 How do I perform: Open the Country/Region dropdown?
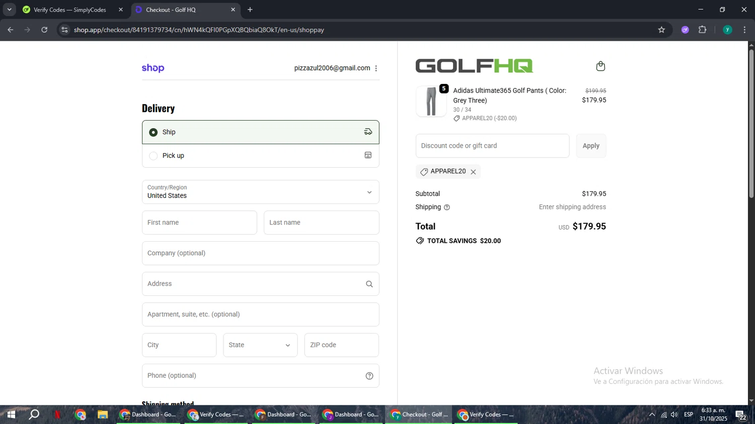click(x=261, y=192)
